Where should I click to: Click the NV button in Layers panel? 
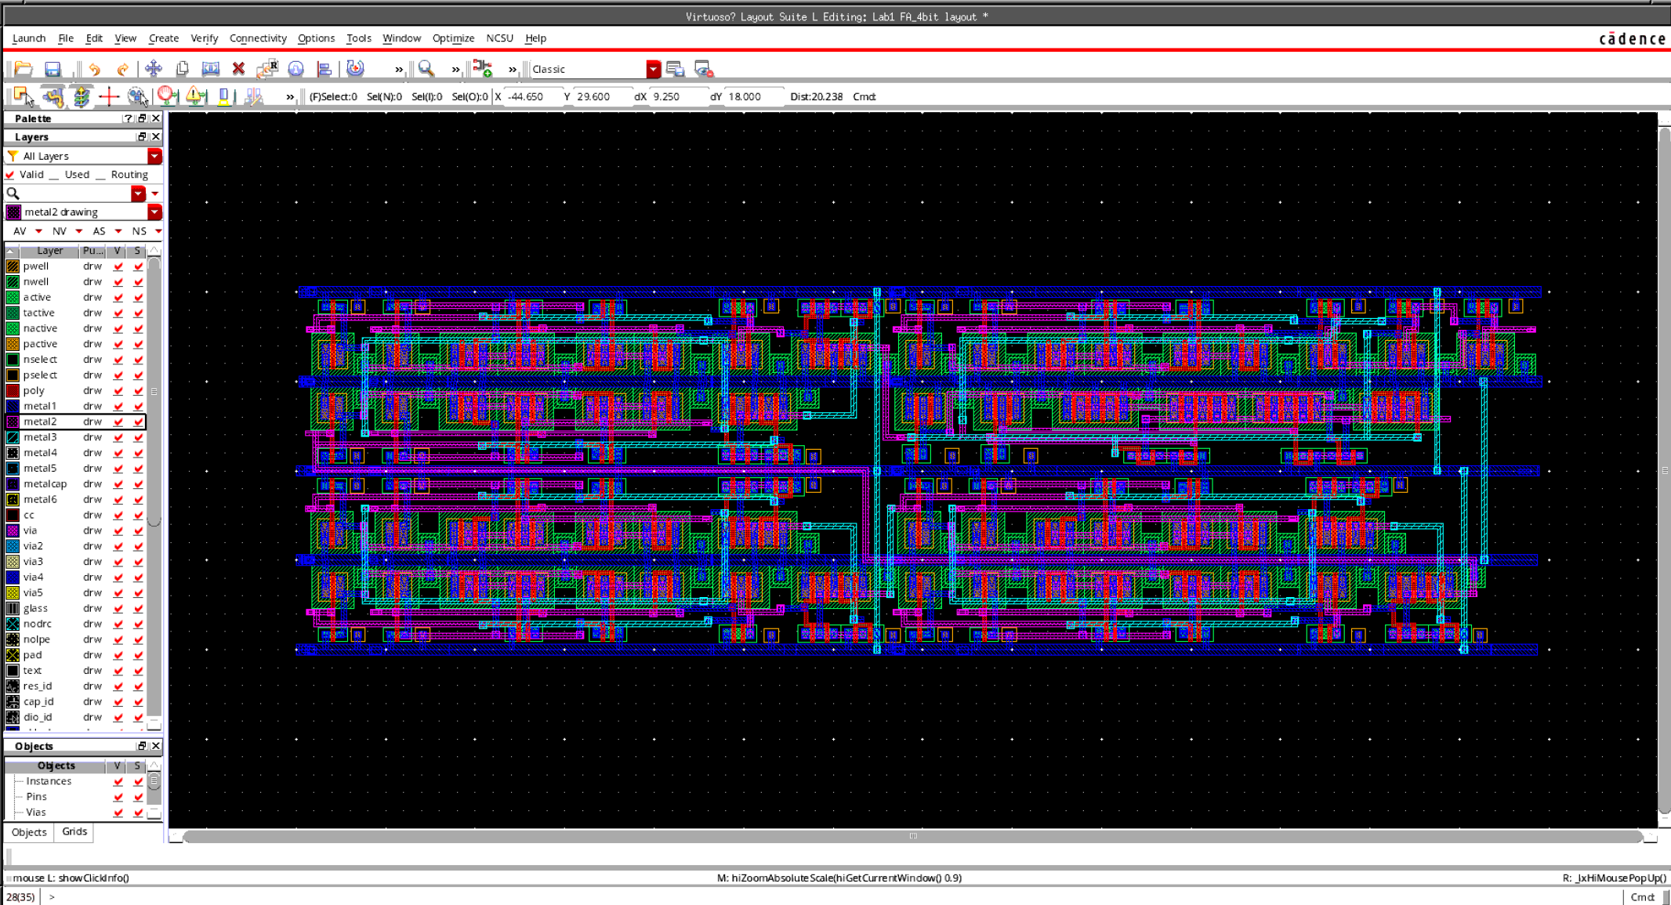59,230
